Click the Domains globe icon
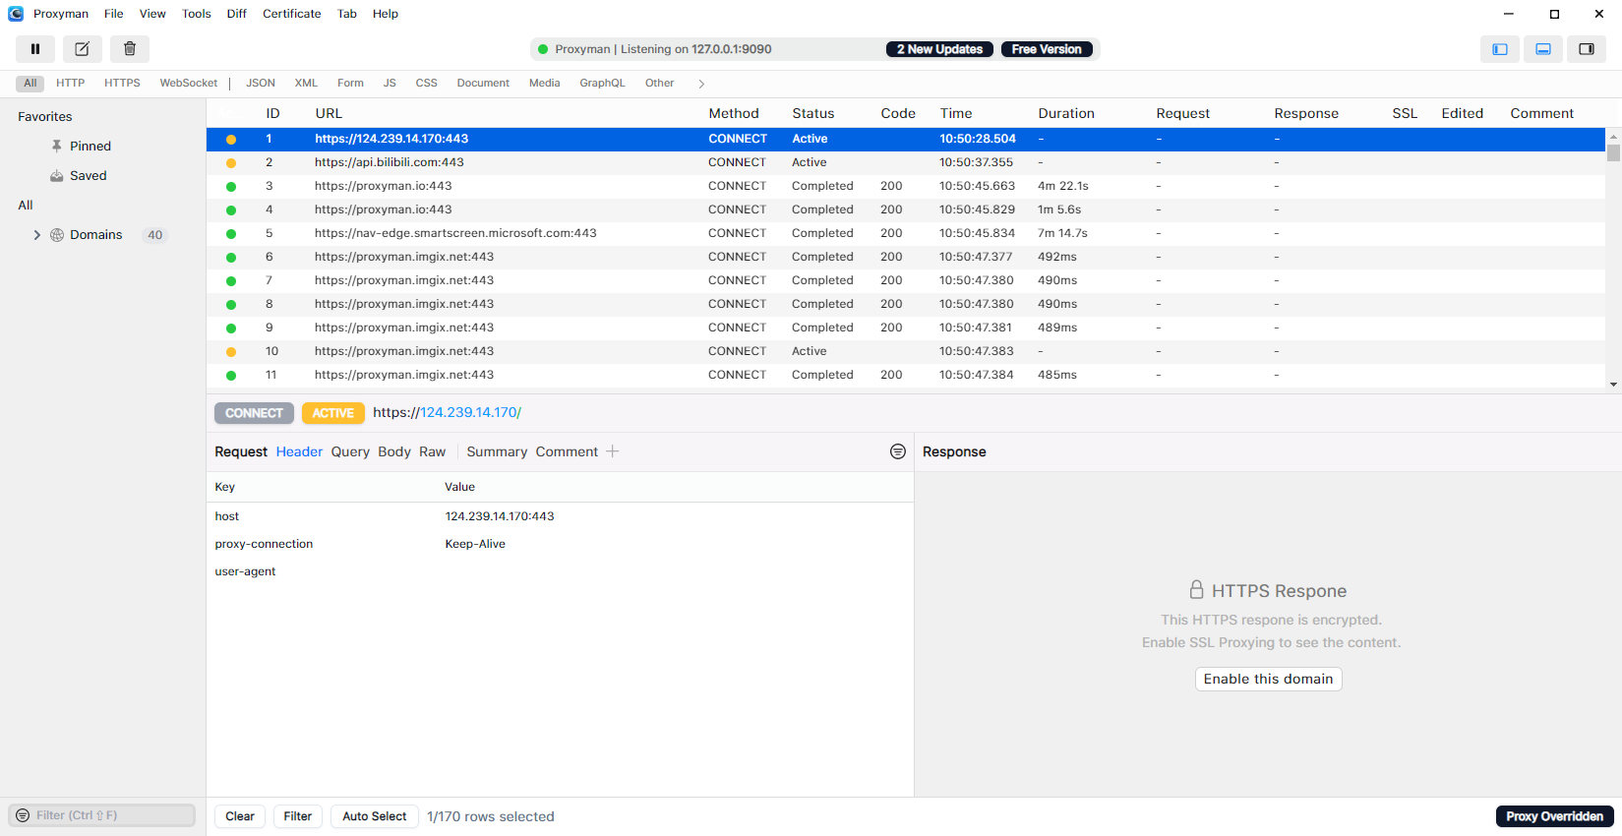This screenshot has height=836, width=1622. (x=57, y=235)
